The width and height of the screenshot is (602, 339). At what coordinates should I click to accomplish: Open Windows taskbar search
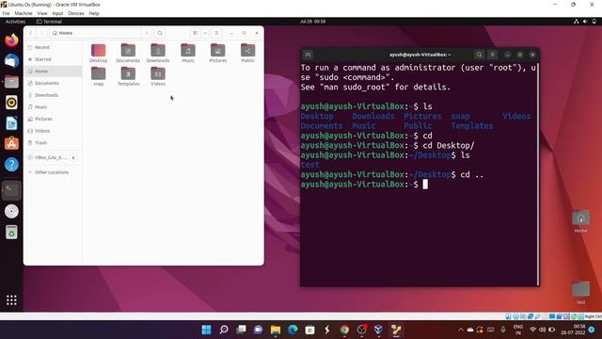[x=224, y=330]
